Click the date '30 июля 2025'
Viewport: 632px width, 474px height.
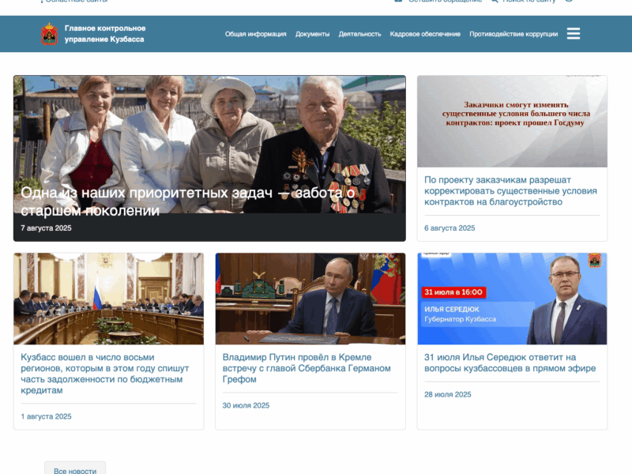[x=246, y=405]
